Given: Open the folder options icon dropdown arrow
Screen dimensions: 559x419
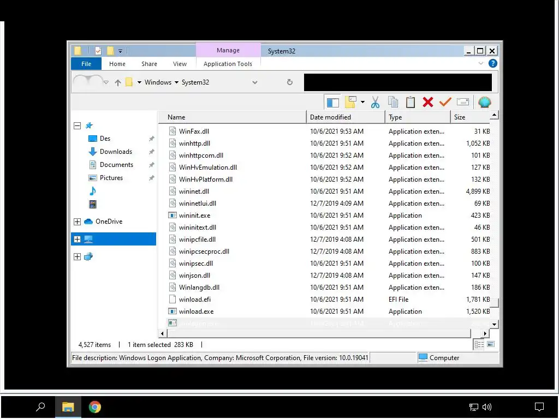Looking at the screenshot, I should tap(362, 102).
